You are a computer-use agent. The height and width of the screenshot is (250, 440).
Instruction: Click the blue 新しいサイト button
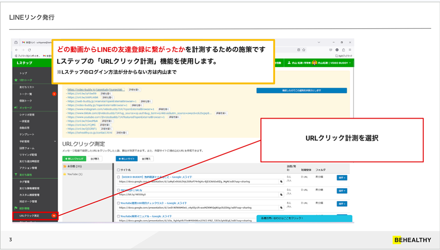[127, 159]
